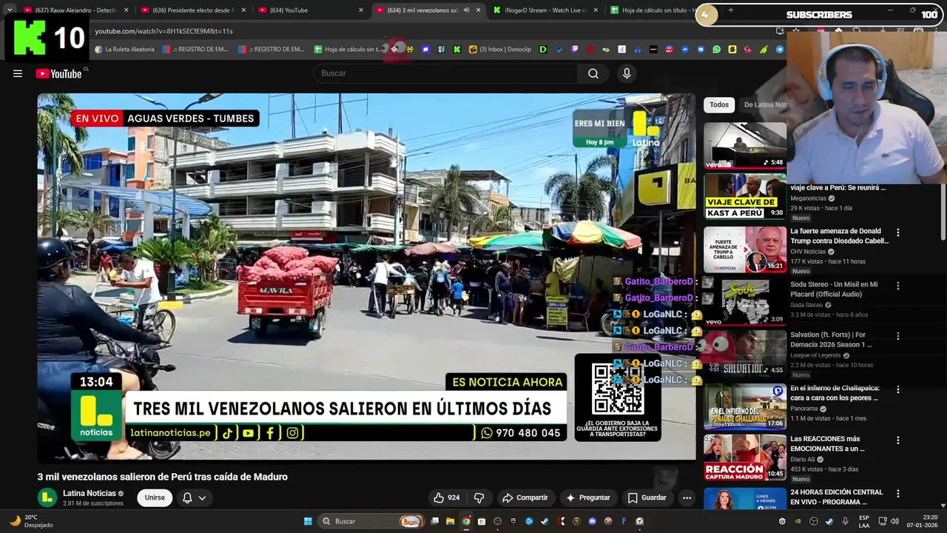
Task: Dislike the video with thumbs down
Action: tap(479, 497)
